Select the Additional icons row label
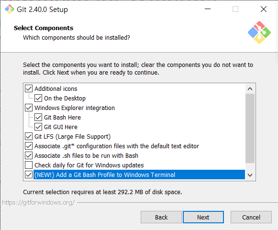Viewport: 278px width, 230px height. coord(56,88)
